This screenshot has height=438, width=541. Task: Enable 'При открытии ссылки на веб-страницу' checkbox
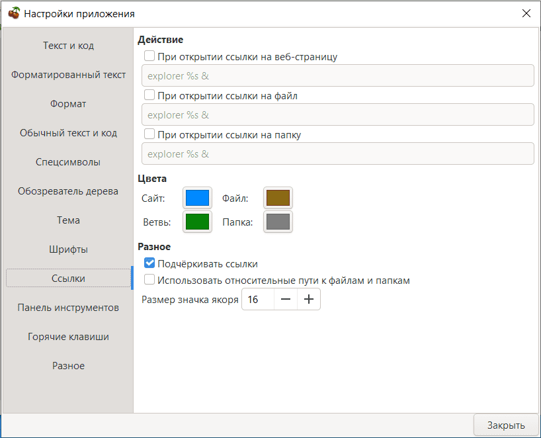(x=149, y=57)
